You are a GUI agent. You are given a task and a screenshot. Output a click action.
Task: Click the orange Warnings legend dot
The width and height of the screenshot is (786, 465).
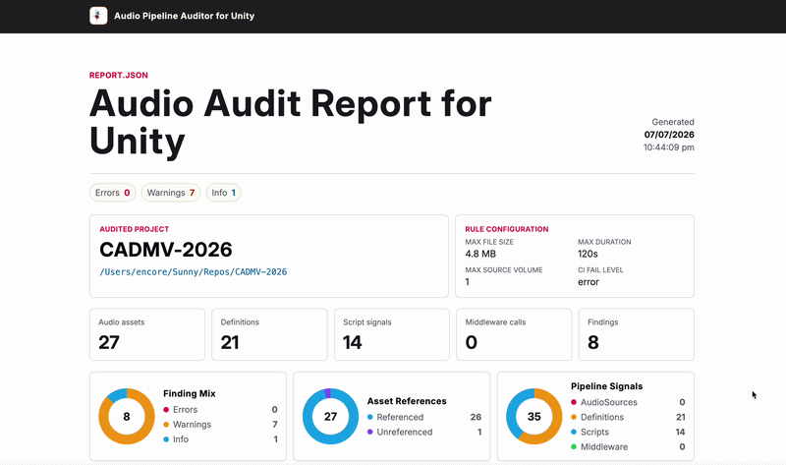point(166,425)
